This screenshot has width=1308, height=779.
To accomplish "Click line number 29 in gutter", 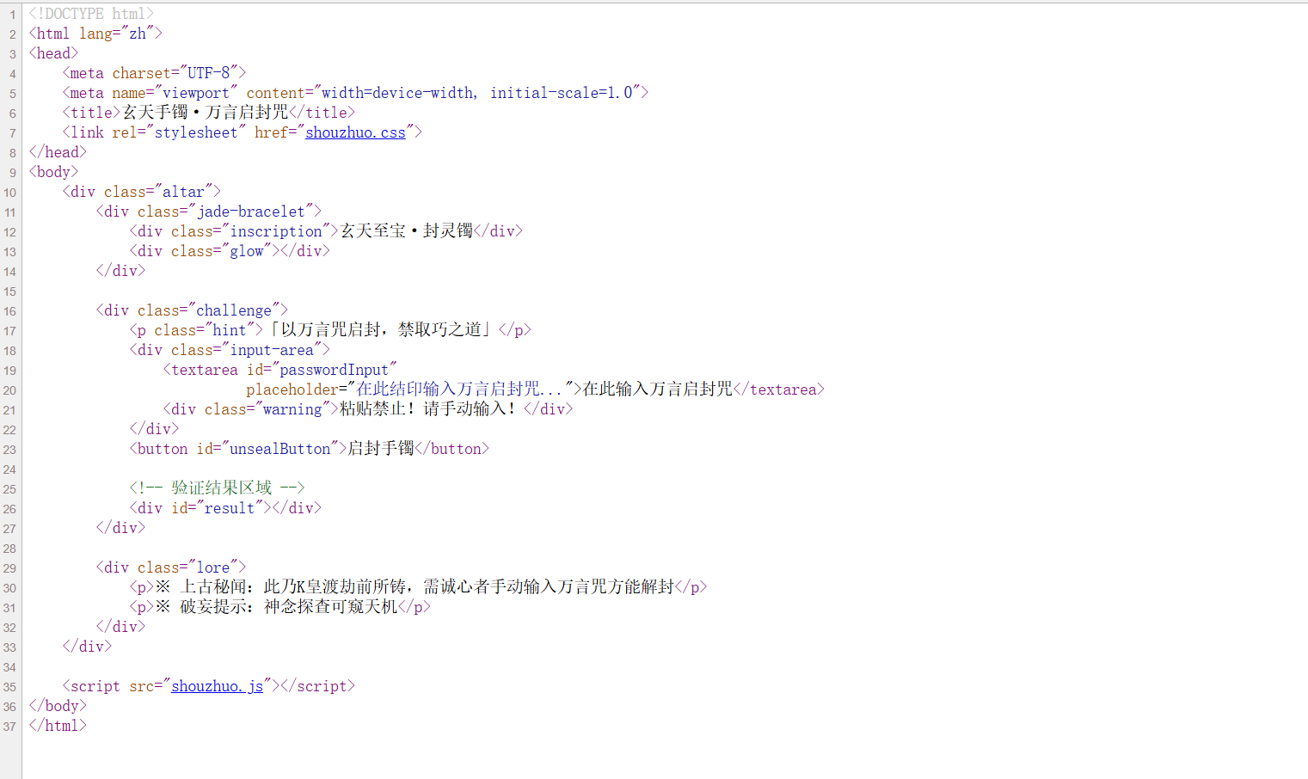I will coord(9,568).
